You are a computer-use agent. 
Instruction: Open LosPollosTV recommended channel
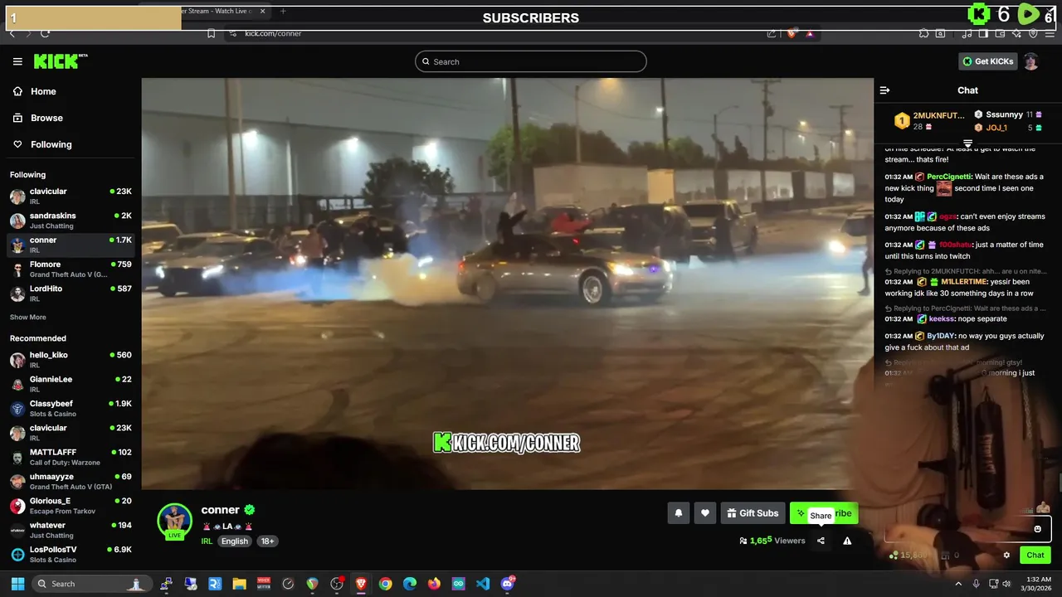[x=71, y=554]
